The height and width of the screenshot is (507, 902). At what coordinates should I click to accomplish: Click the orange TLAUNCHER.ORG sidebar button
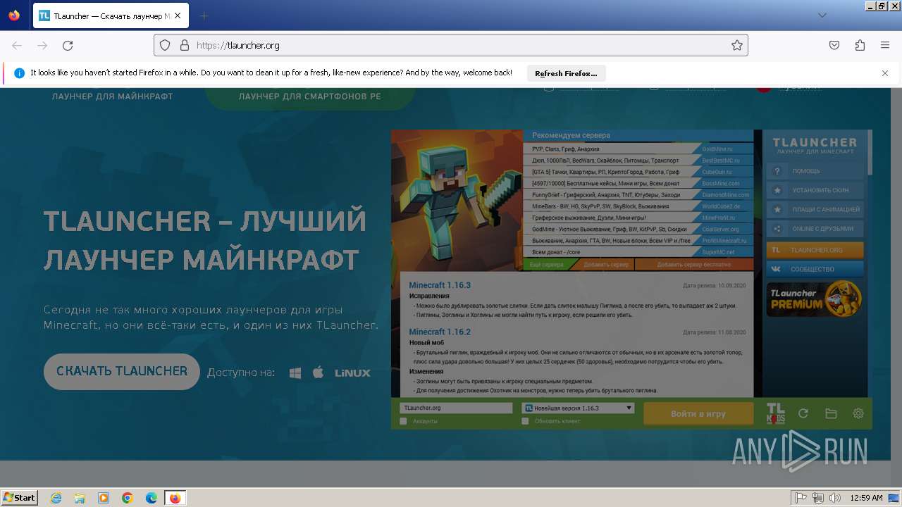coord(815,250)
